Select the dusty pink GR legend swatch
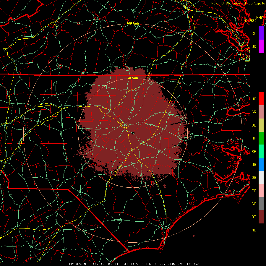This screenshot has width=266, height=266. click(x=261, y=112)
